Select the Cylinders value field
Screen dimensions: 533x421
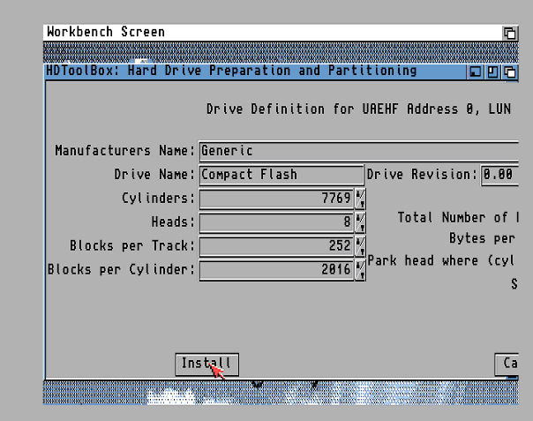(x=276, y=199)
